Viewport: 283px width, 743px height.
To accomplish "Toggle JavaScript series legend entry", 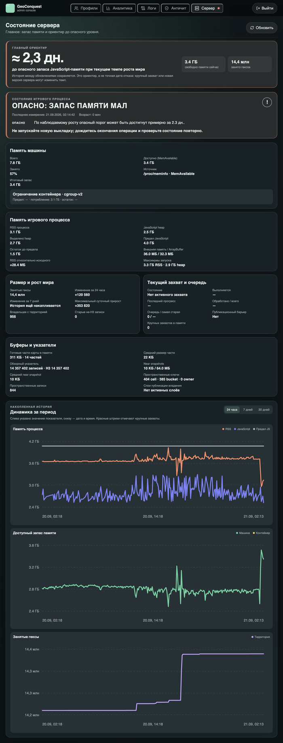I will [x=242, y=429].
